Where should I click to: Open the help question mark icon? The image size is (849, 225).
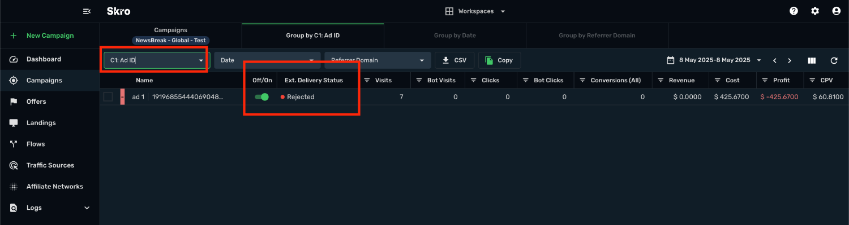click(x=794, y=11)
